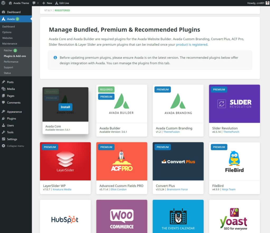Click the plus icon next to New
Image resolution: width=270 pixels, height=233 pixels.
(x=44, y=3)
